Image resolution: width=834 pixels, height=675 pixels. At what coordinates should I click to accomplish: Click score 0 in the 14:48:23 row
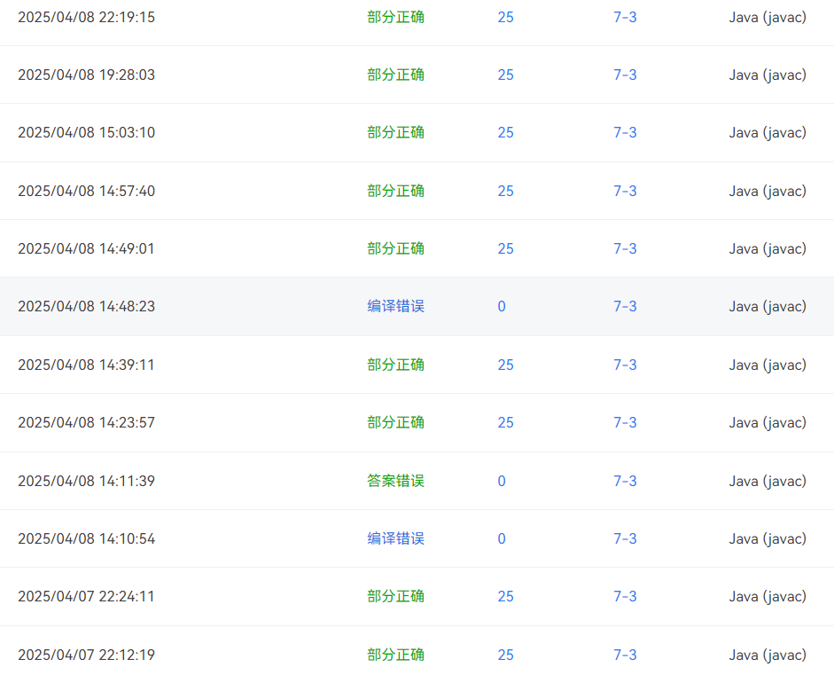pyautogui.click(x=502, y=306)
